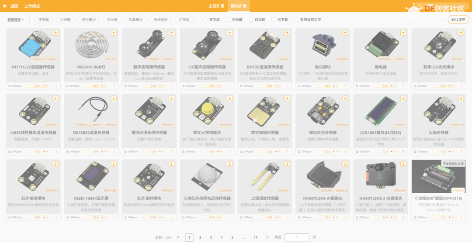Image resolution: width=472 pixels, height=243 pixels.
Task: Click the download icon on the DS18B20温度传感器 card
Action: point(114,98)
